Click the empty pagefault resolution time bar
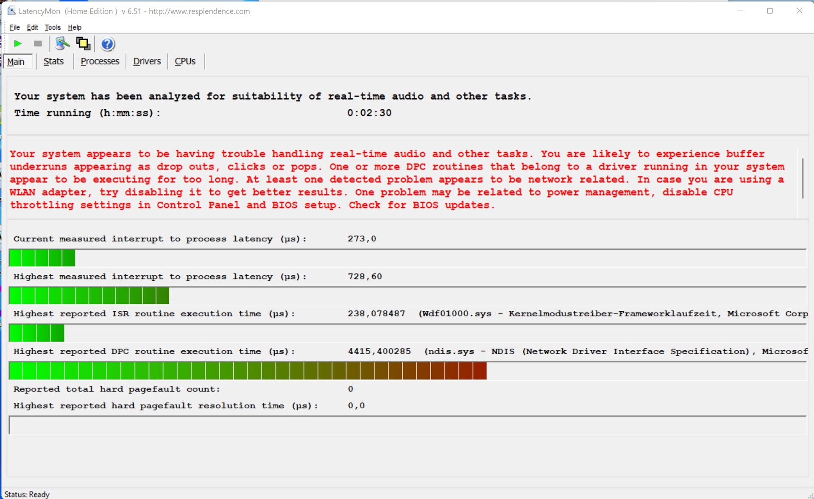 point(407,425)
